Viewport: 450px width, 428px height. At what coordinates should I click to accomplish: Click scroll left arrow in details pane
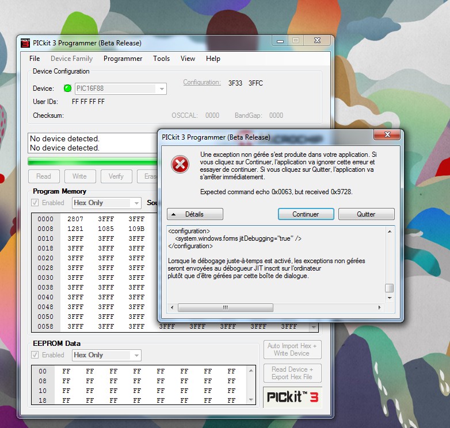172,307
